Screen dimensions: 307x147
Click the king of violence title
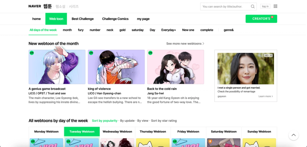pos(99,89)
